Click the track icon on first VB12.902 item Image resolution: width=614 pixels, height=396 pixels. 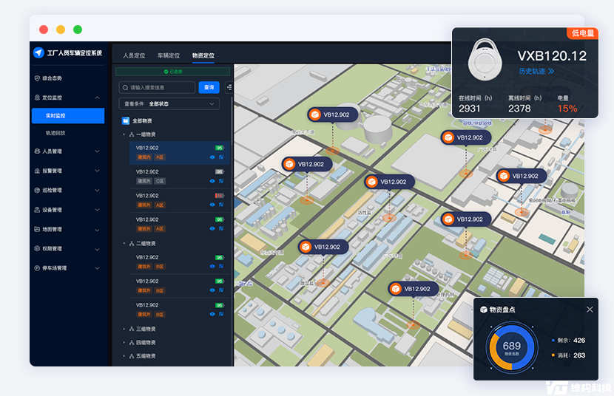[x=220, y=157]
